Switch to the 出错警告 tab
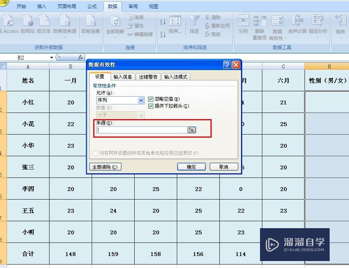 pyautogui.click(x=147, y=77)
